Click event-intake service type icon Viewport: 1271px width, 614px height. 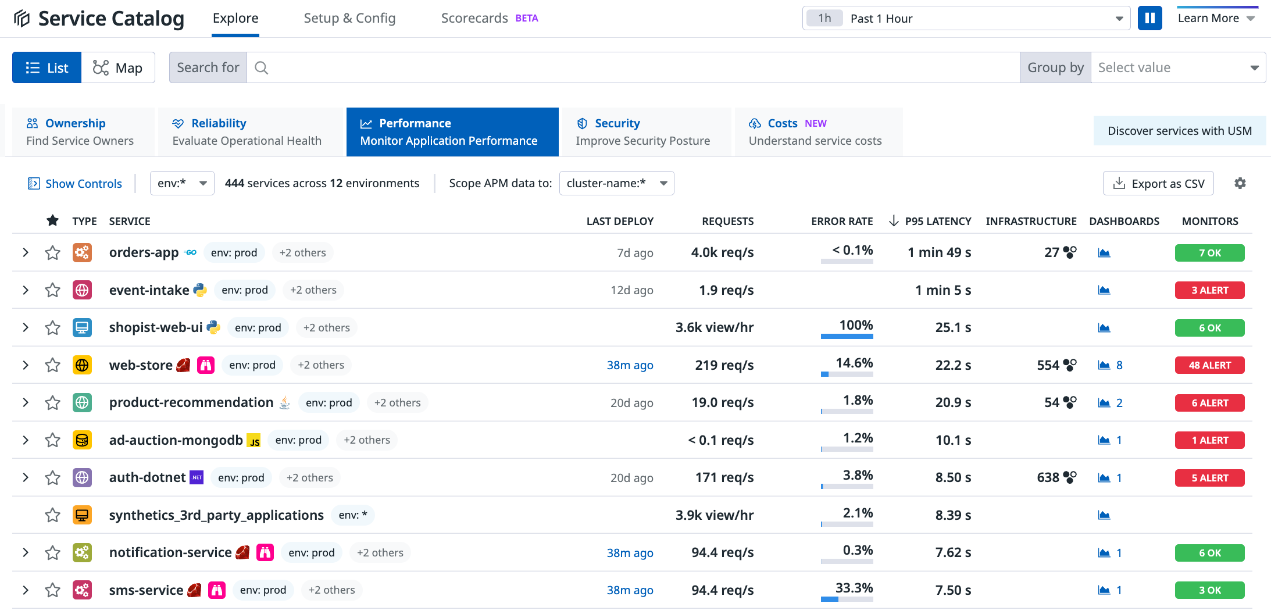[82, 290]
